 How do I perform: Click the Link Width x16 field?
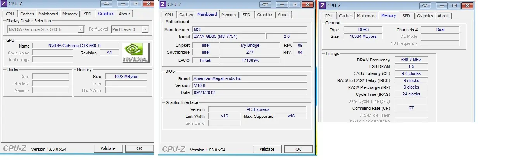coord(224,116)
